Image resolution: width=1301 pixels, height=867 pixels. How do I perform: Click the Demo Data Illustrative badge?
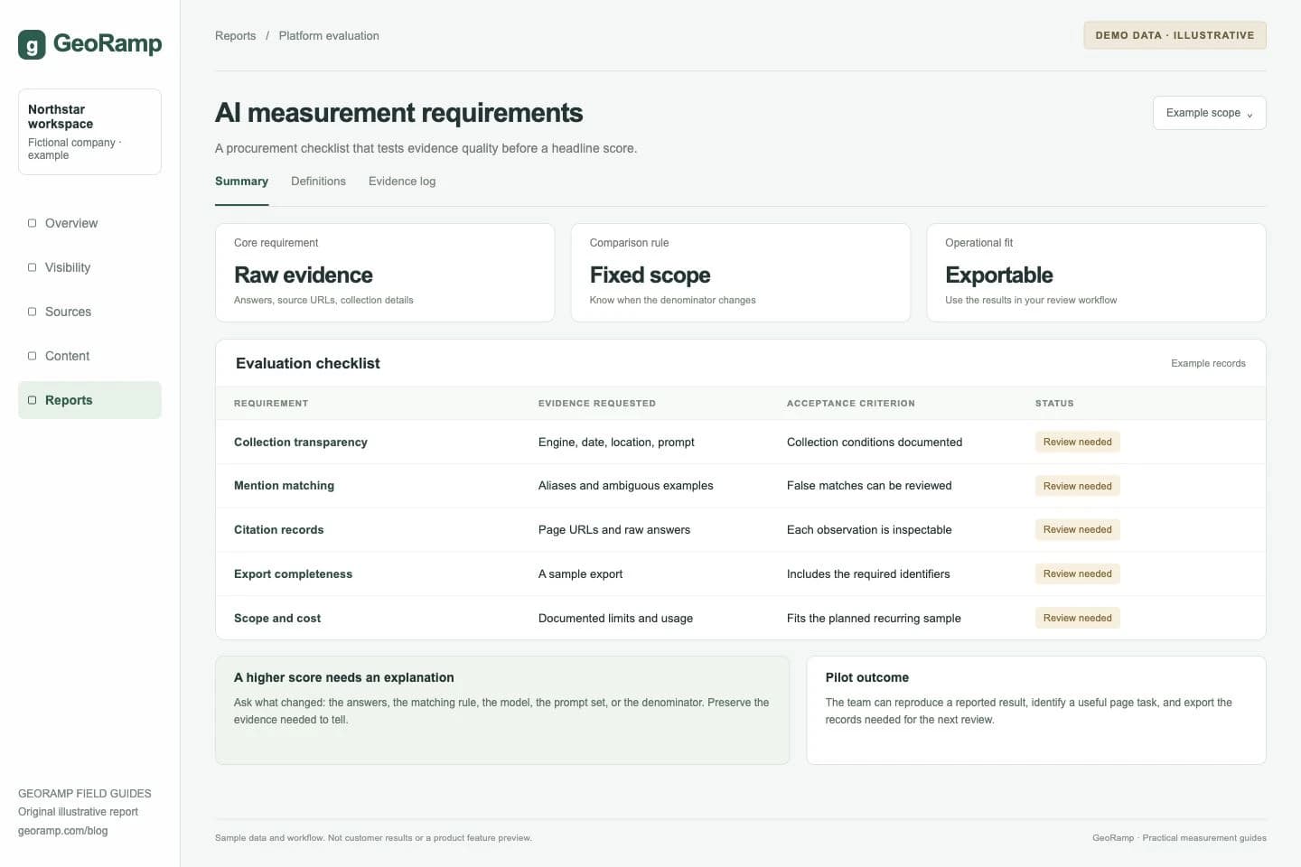(x=1175, y=35)
